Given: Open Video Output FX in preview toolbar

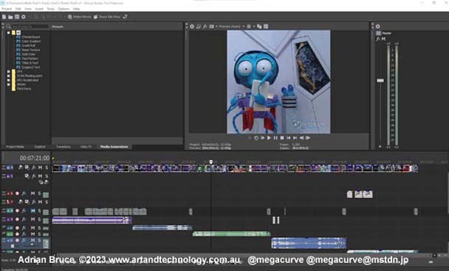Looking at the screenshot, I should click(205, 27).
